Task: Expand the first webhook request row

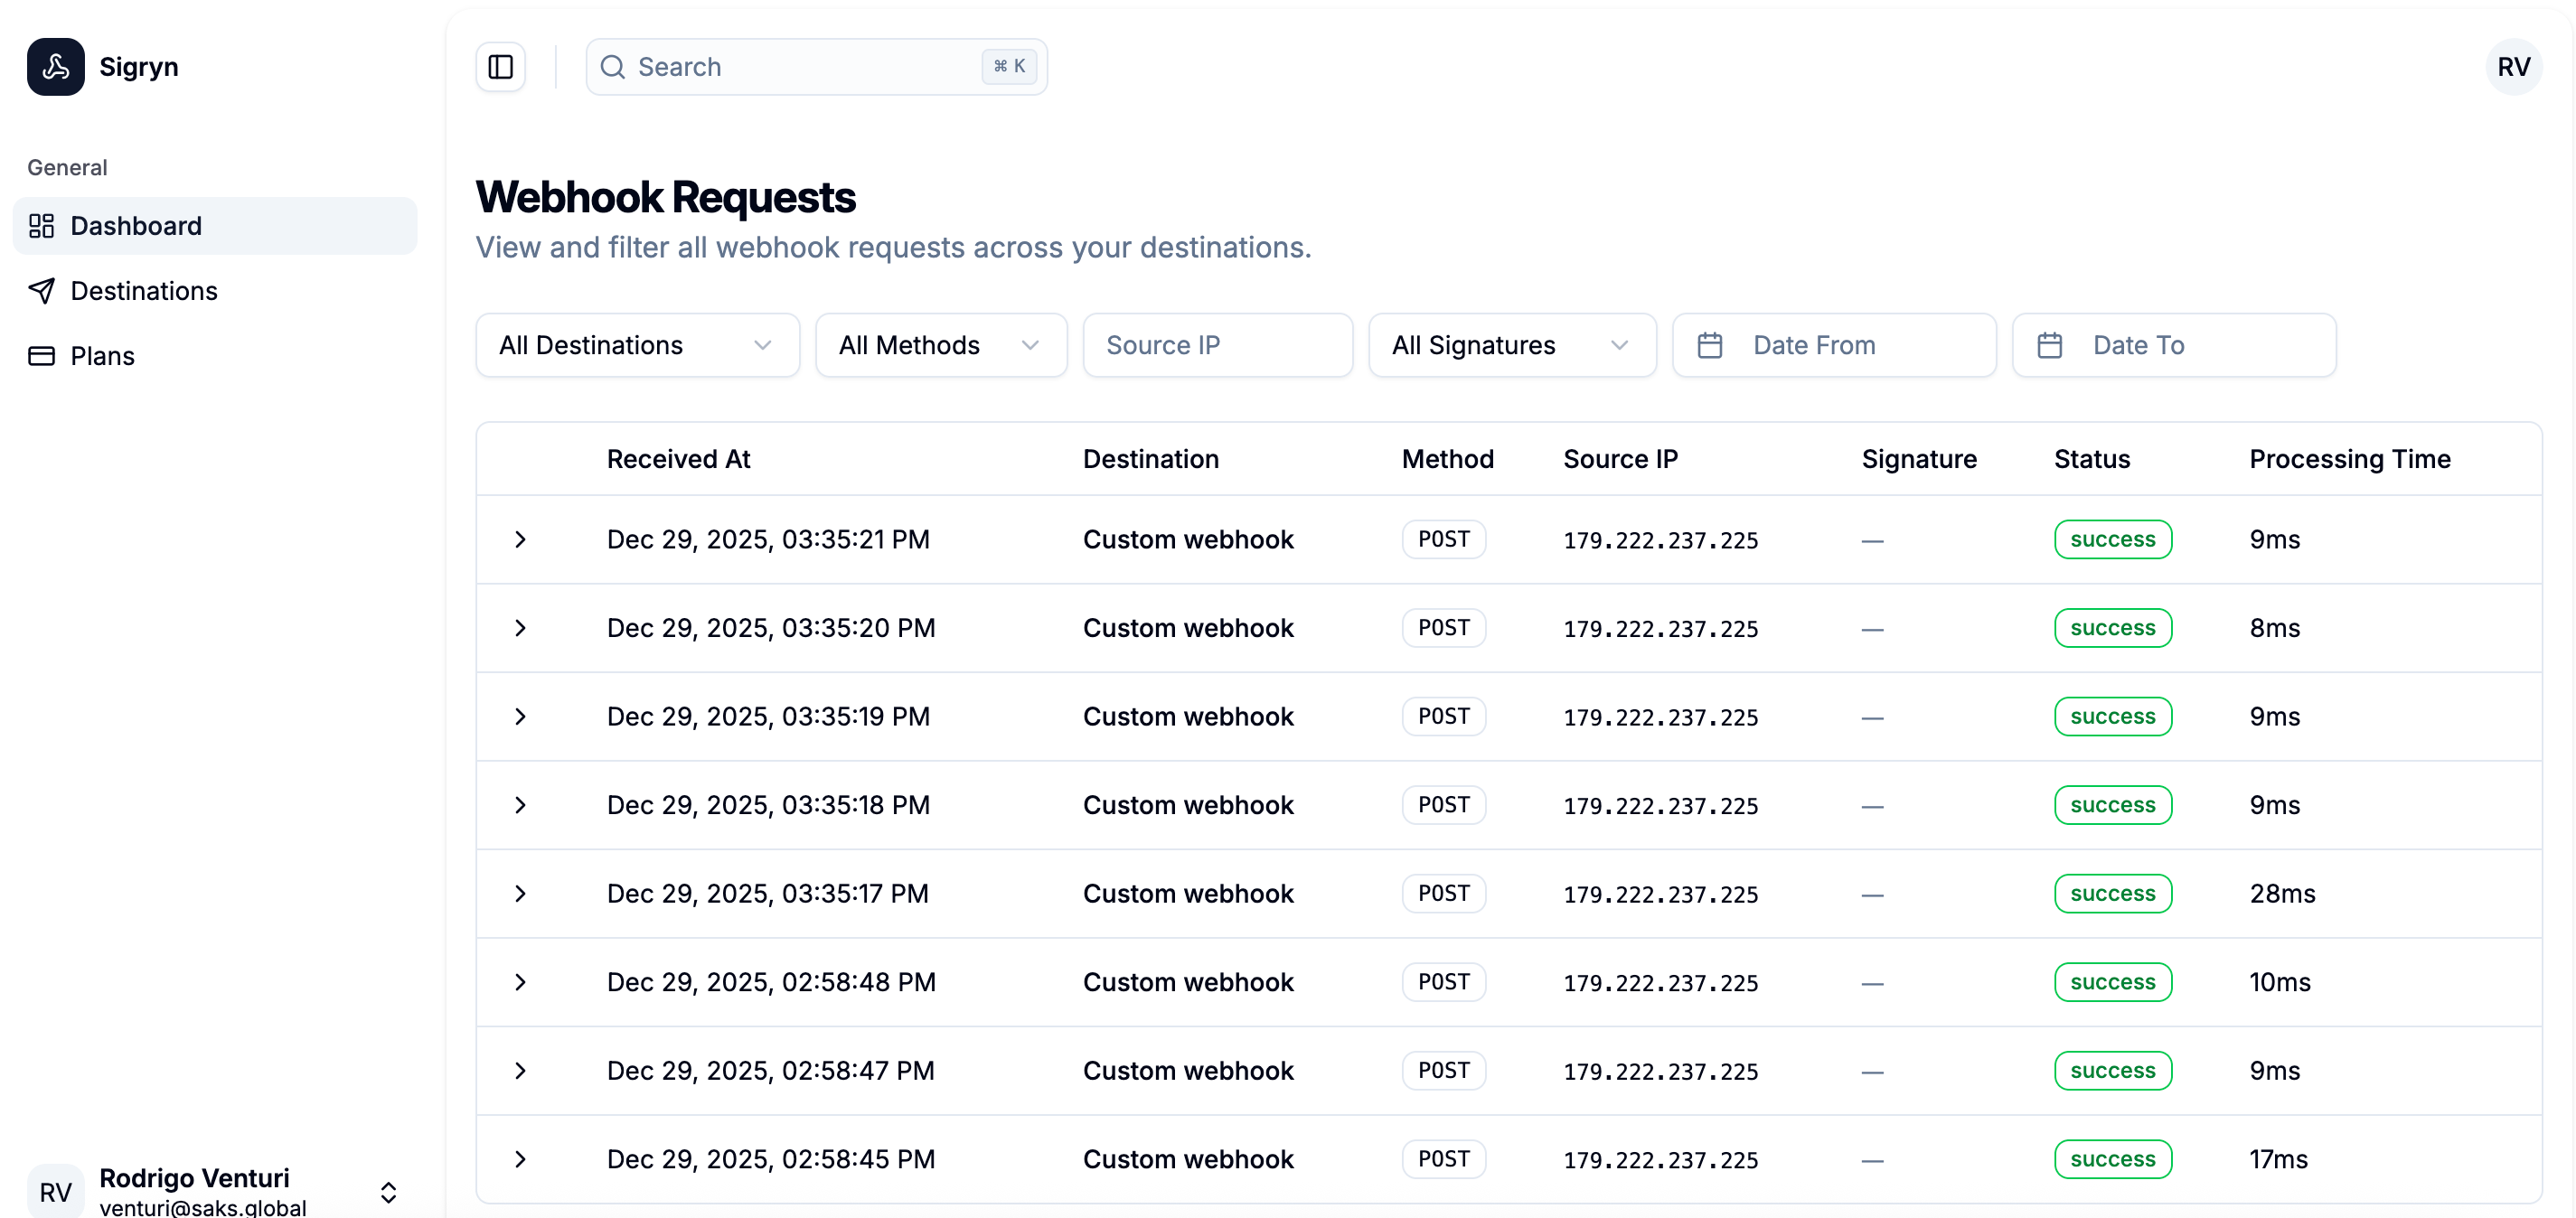Action: click(520, 539)
